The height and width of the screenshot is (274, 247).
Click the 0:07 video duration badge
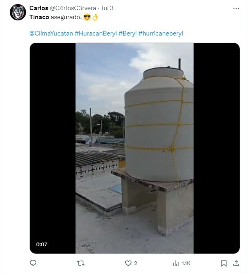pyautogui.click(x=42, y=244)
